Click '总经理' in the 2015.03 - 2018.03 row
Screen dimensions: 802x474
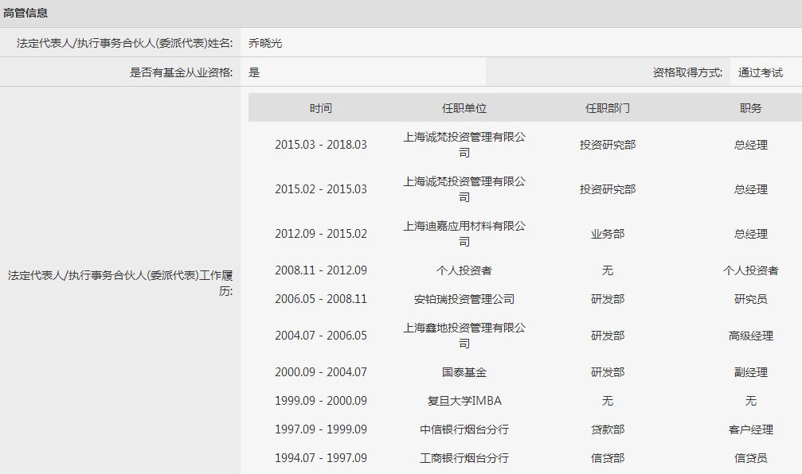coord(750,145)
